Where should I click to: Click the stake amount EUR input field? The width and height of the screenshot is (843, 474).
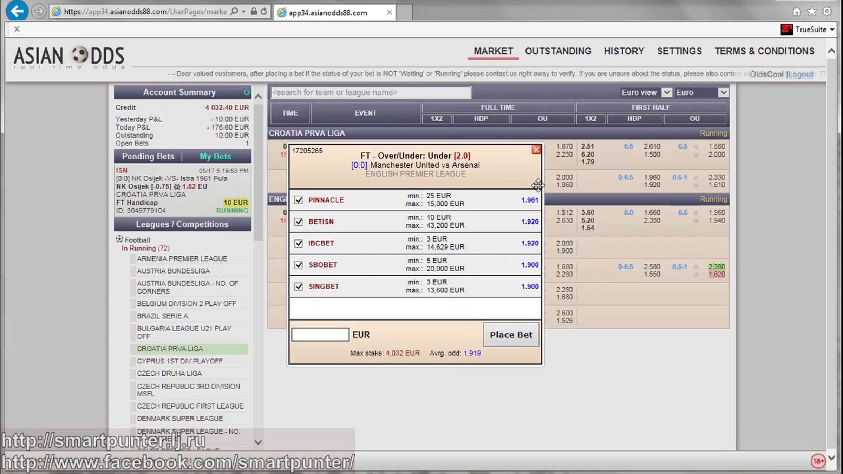(320, 335)
